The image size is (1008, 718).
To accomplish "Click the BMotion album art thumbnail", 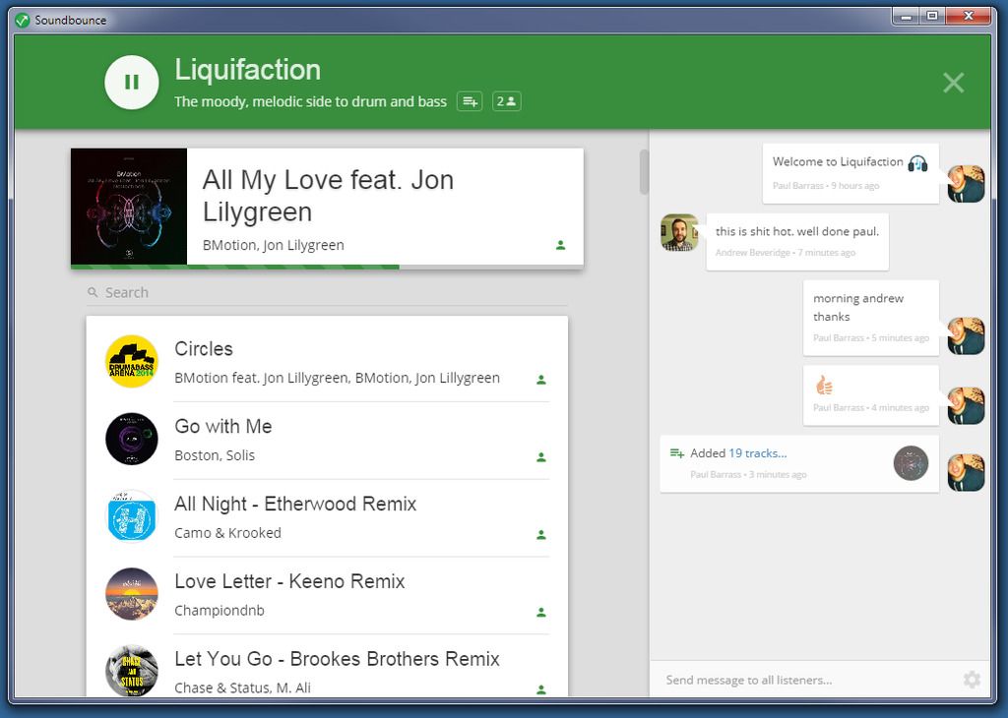I will pyautogui.click(x=129, y=207).
